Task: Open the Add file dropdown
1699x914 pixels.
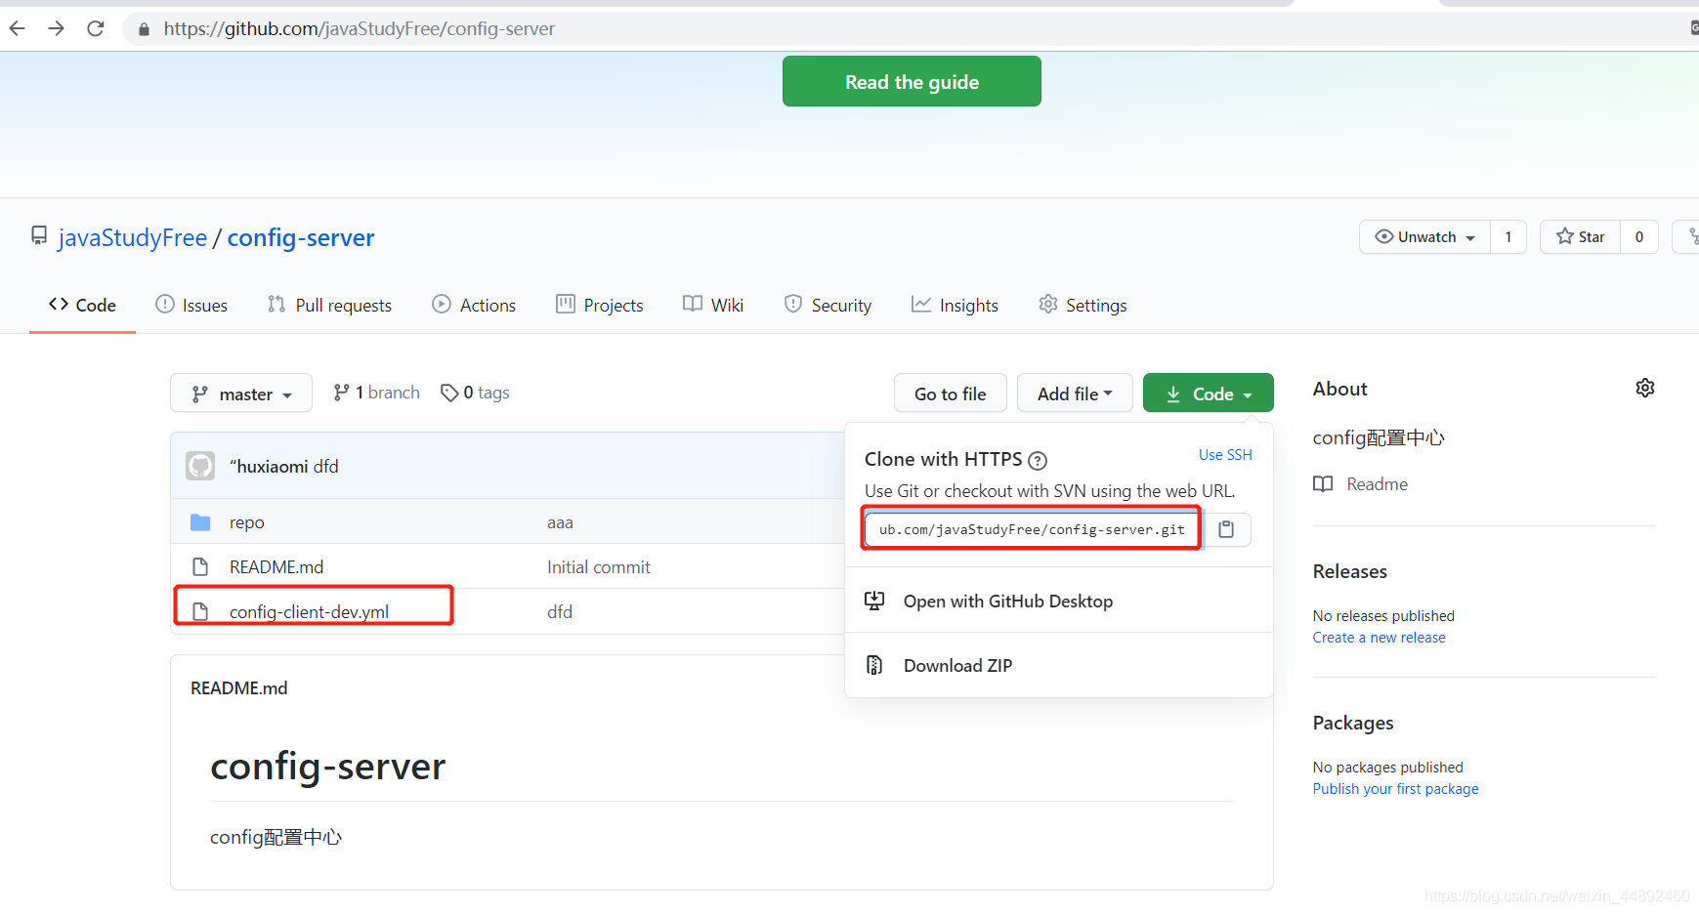Action: [x=1075, y=394]
